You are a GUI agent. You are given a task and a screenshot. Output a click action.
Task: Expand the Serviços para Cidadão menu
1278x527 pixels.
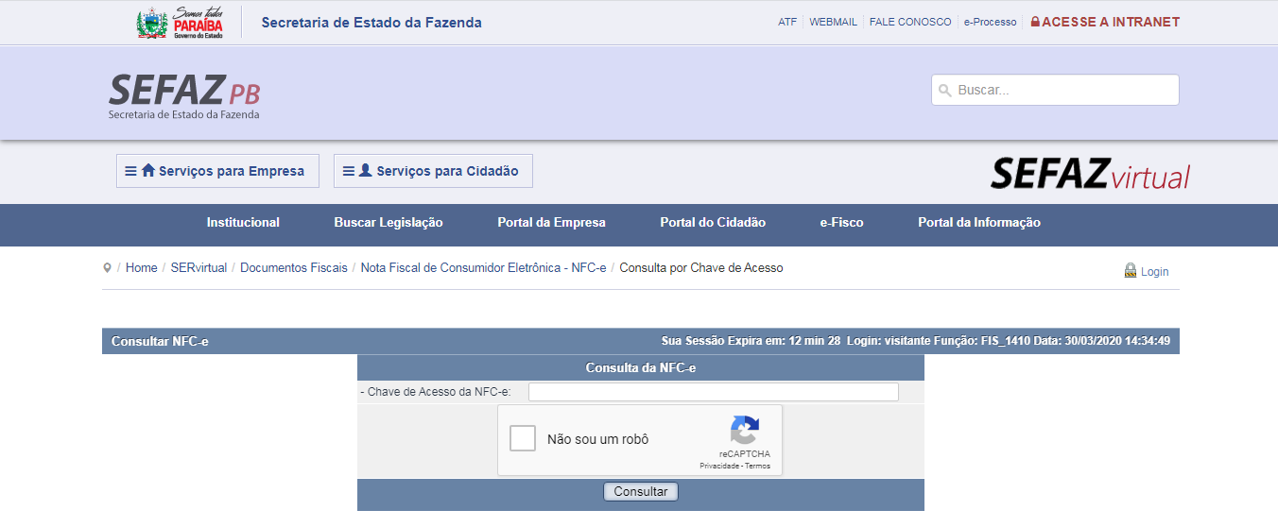pos(433,171)
